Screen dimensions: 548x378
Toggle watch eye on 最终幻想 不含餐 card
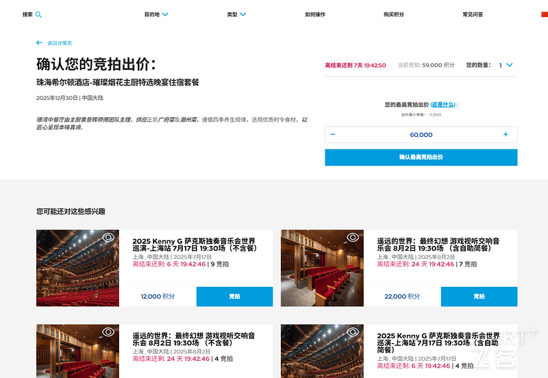[x=108, y=331]
